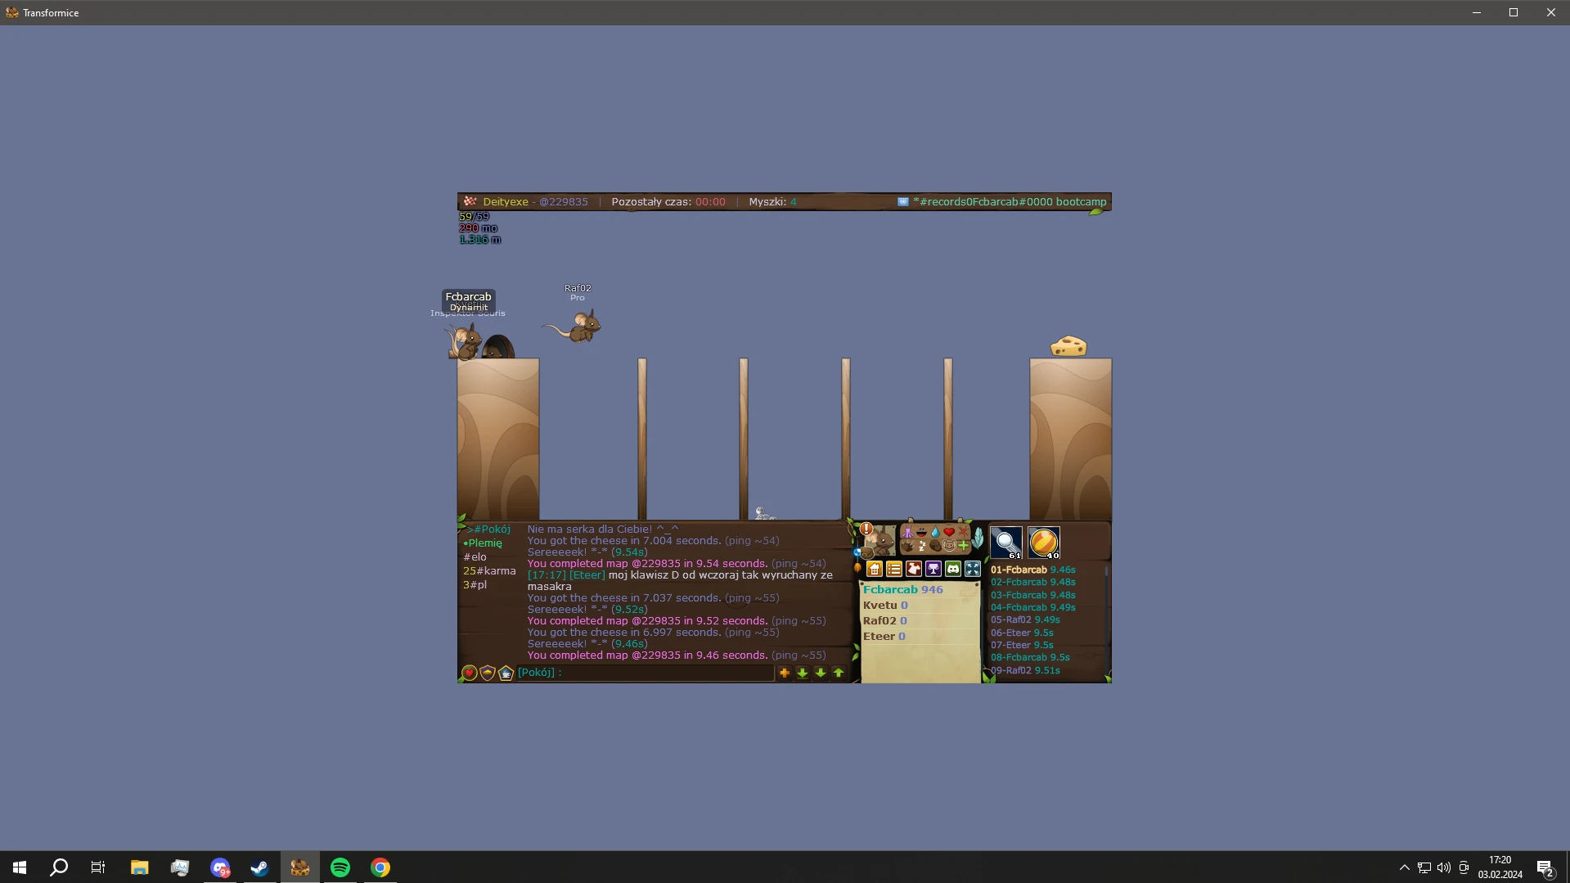Click the "Myszki: 4" mice counter
Viewport: 1570px width, 883px height.
[x=772, y=201]
